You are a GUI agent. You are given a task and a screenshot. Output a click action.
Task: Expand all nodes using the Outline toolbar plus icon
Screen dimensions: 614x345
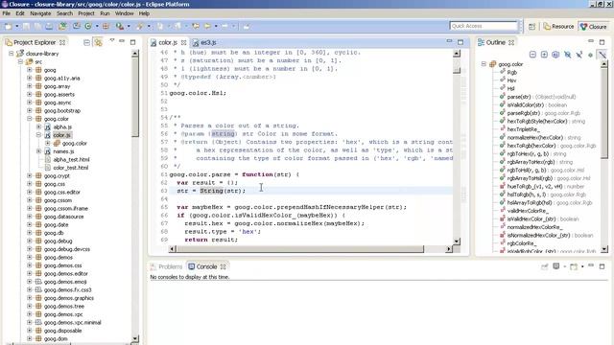[x=544, y=55]
